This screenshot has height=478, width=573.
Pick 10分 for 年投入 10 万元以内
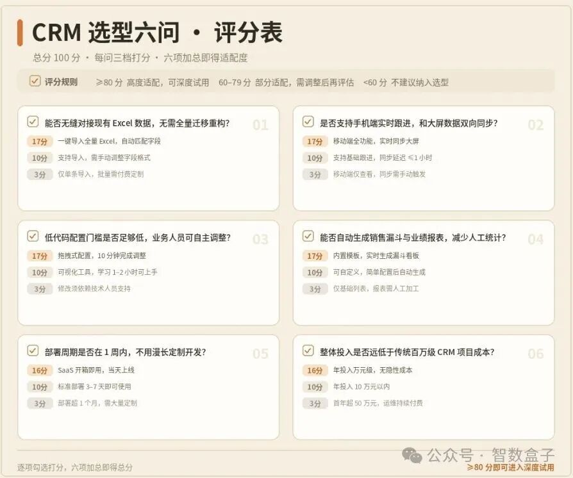[x=315, y=386]
